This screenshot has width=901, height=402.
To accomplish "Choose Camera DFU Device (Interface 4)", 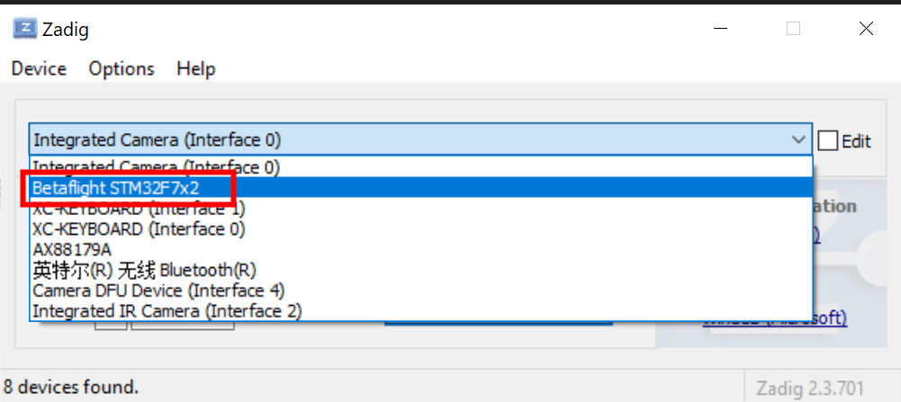I will tap(420, 290).
